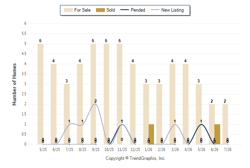Click the New Listing peak at 3/26
250x168 pixels.
[175, 124]
